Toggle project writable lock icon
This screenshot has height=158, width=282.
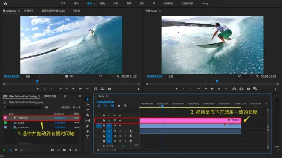coord(4,150)
